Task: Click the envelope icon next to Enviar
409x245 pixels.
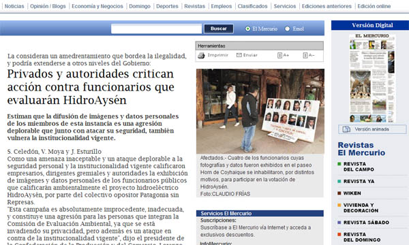Action: pos(239,55)
